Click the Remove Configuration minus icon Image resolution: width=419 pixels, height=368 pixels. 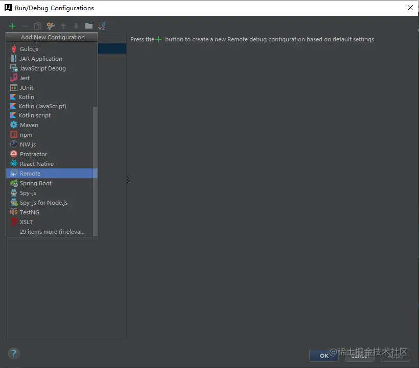(x=25, y=26)
